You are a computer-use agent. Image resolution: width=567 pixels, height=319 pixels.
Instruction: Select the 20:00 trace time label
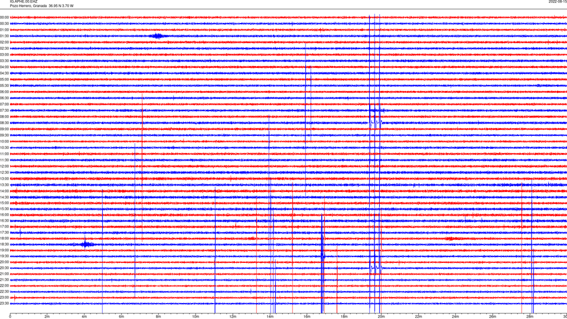(5, 262)
